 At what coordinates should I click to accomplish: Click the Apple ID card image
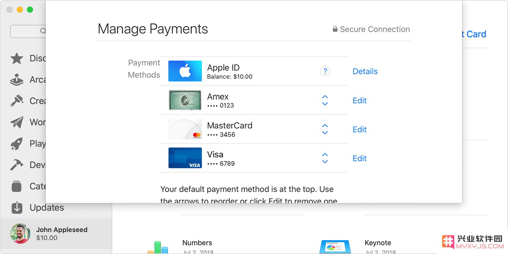pyautogui.click(x=185, y=71)
